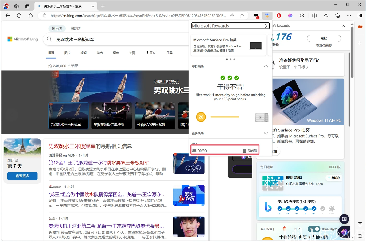This screenshot has width=366, height=242.
Task: Click the 兑换 redeem button
Action: 324,38
